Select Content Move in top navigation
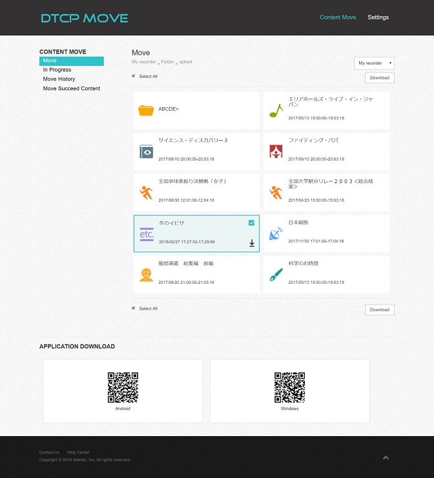Image resolution: width=434 pixels, height=478 pixels. pos(338,17)
